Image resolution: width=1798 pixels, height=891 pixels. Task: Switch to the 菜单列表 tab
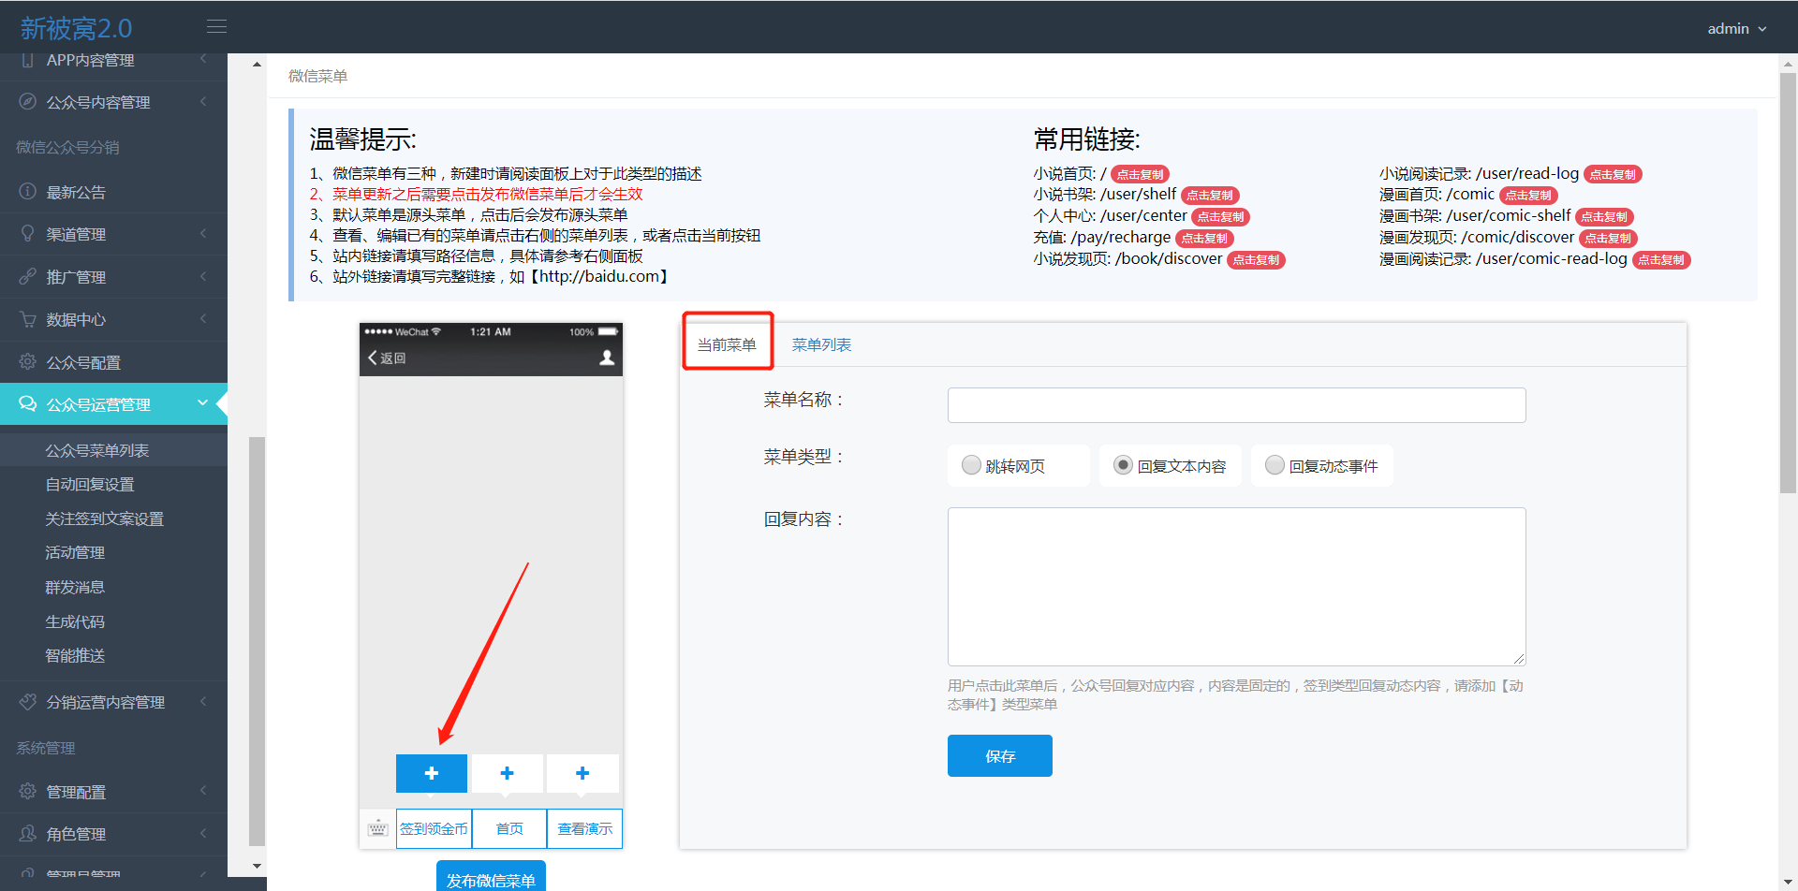pyautogui.click(x=821, y=344)
